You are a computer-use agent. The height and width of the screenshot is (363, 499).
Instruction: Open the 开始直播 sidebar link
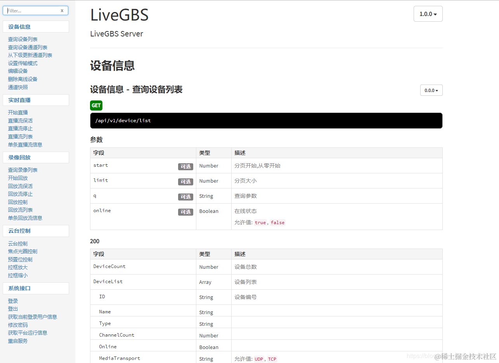tap(18, 112)
